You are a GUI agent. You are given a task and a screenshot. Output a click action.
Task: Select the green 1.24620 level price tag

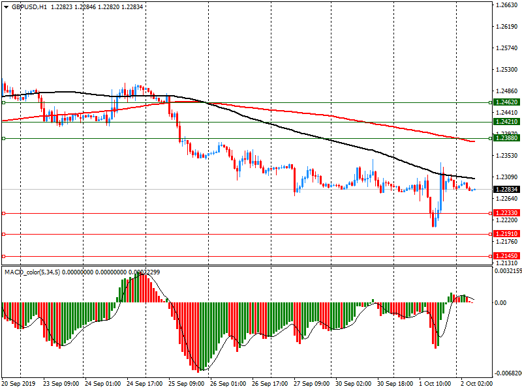[507, 102]
